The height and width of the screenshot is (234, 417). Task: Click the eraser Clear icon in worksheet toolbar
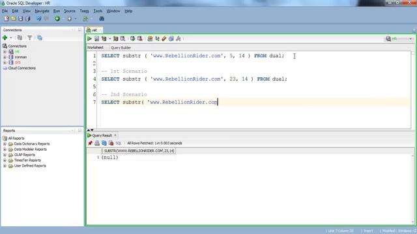pyautogui.click(x=164, y=39)
